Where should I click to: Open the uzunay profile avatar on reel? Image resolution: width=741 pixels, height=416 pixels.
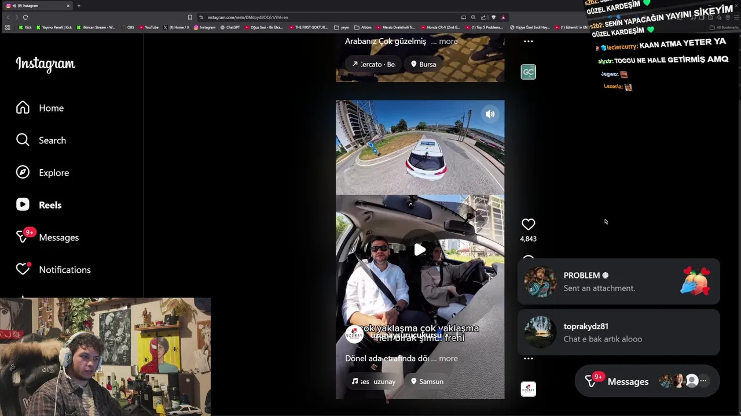click(x=354, y=334)
